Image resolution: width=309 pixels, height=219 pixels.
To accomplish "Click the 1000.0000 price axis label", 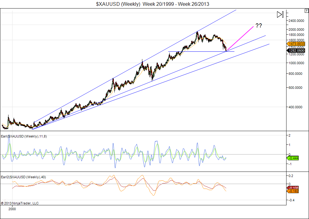I will pyautogui.click(x=296, y=63).
